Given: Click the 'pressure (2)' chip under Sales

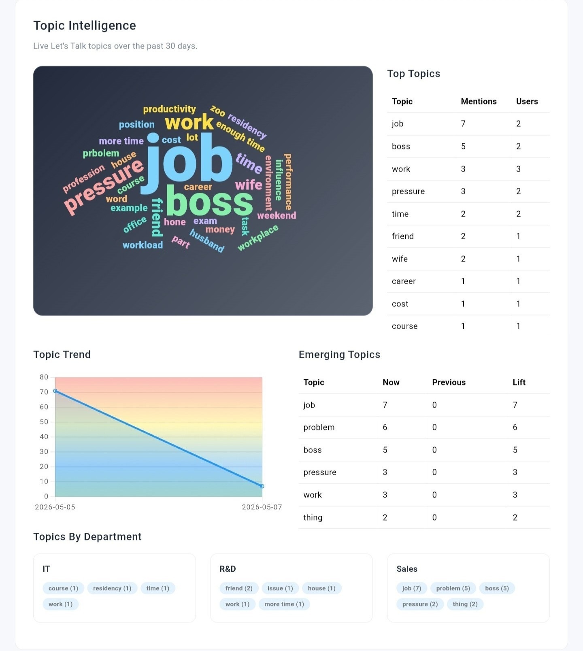Looking at the screenshot, I should pyautogui.click(x=420, y=604).
